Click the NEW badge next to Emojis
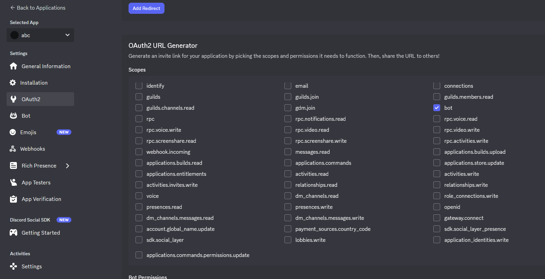545x279 pixels. tap(64, 132)
